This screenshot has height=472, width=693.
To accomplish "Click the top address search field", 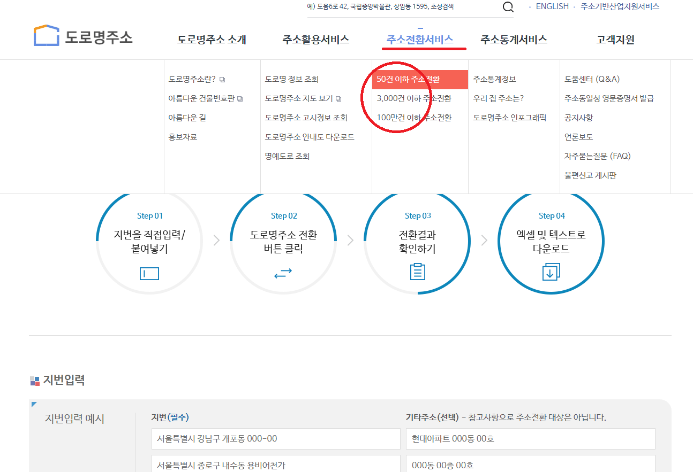I will (402, 7).
